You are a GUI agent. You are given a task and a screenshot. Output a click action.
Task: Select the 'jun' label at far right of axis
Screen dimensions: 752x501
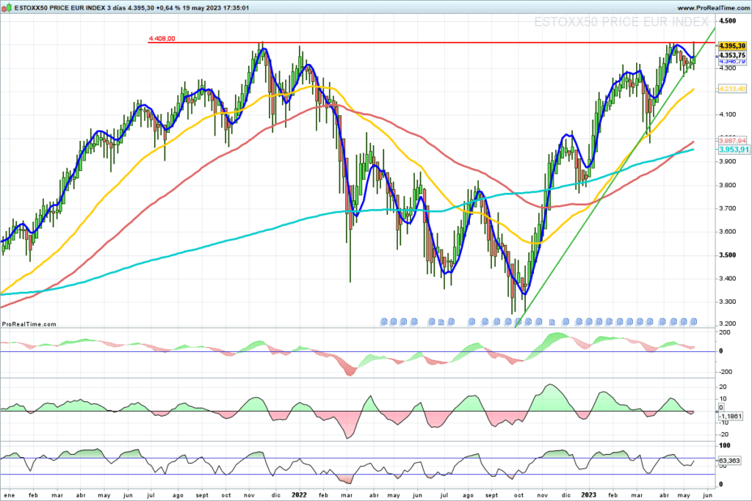tap(706, 495)
